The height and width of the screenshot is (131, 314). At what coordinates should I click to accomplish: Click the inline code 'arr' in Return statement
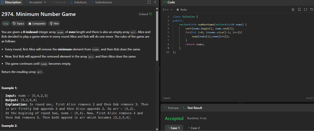pyautogui.click(x=40, y=72)
